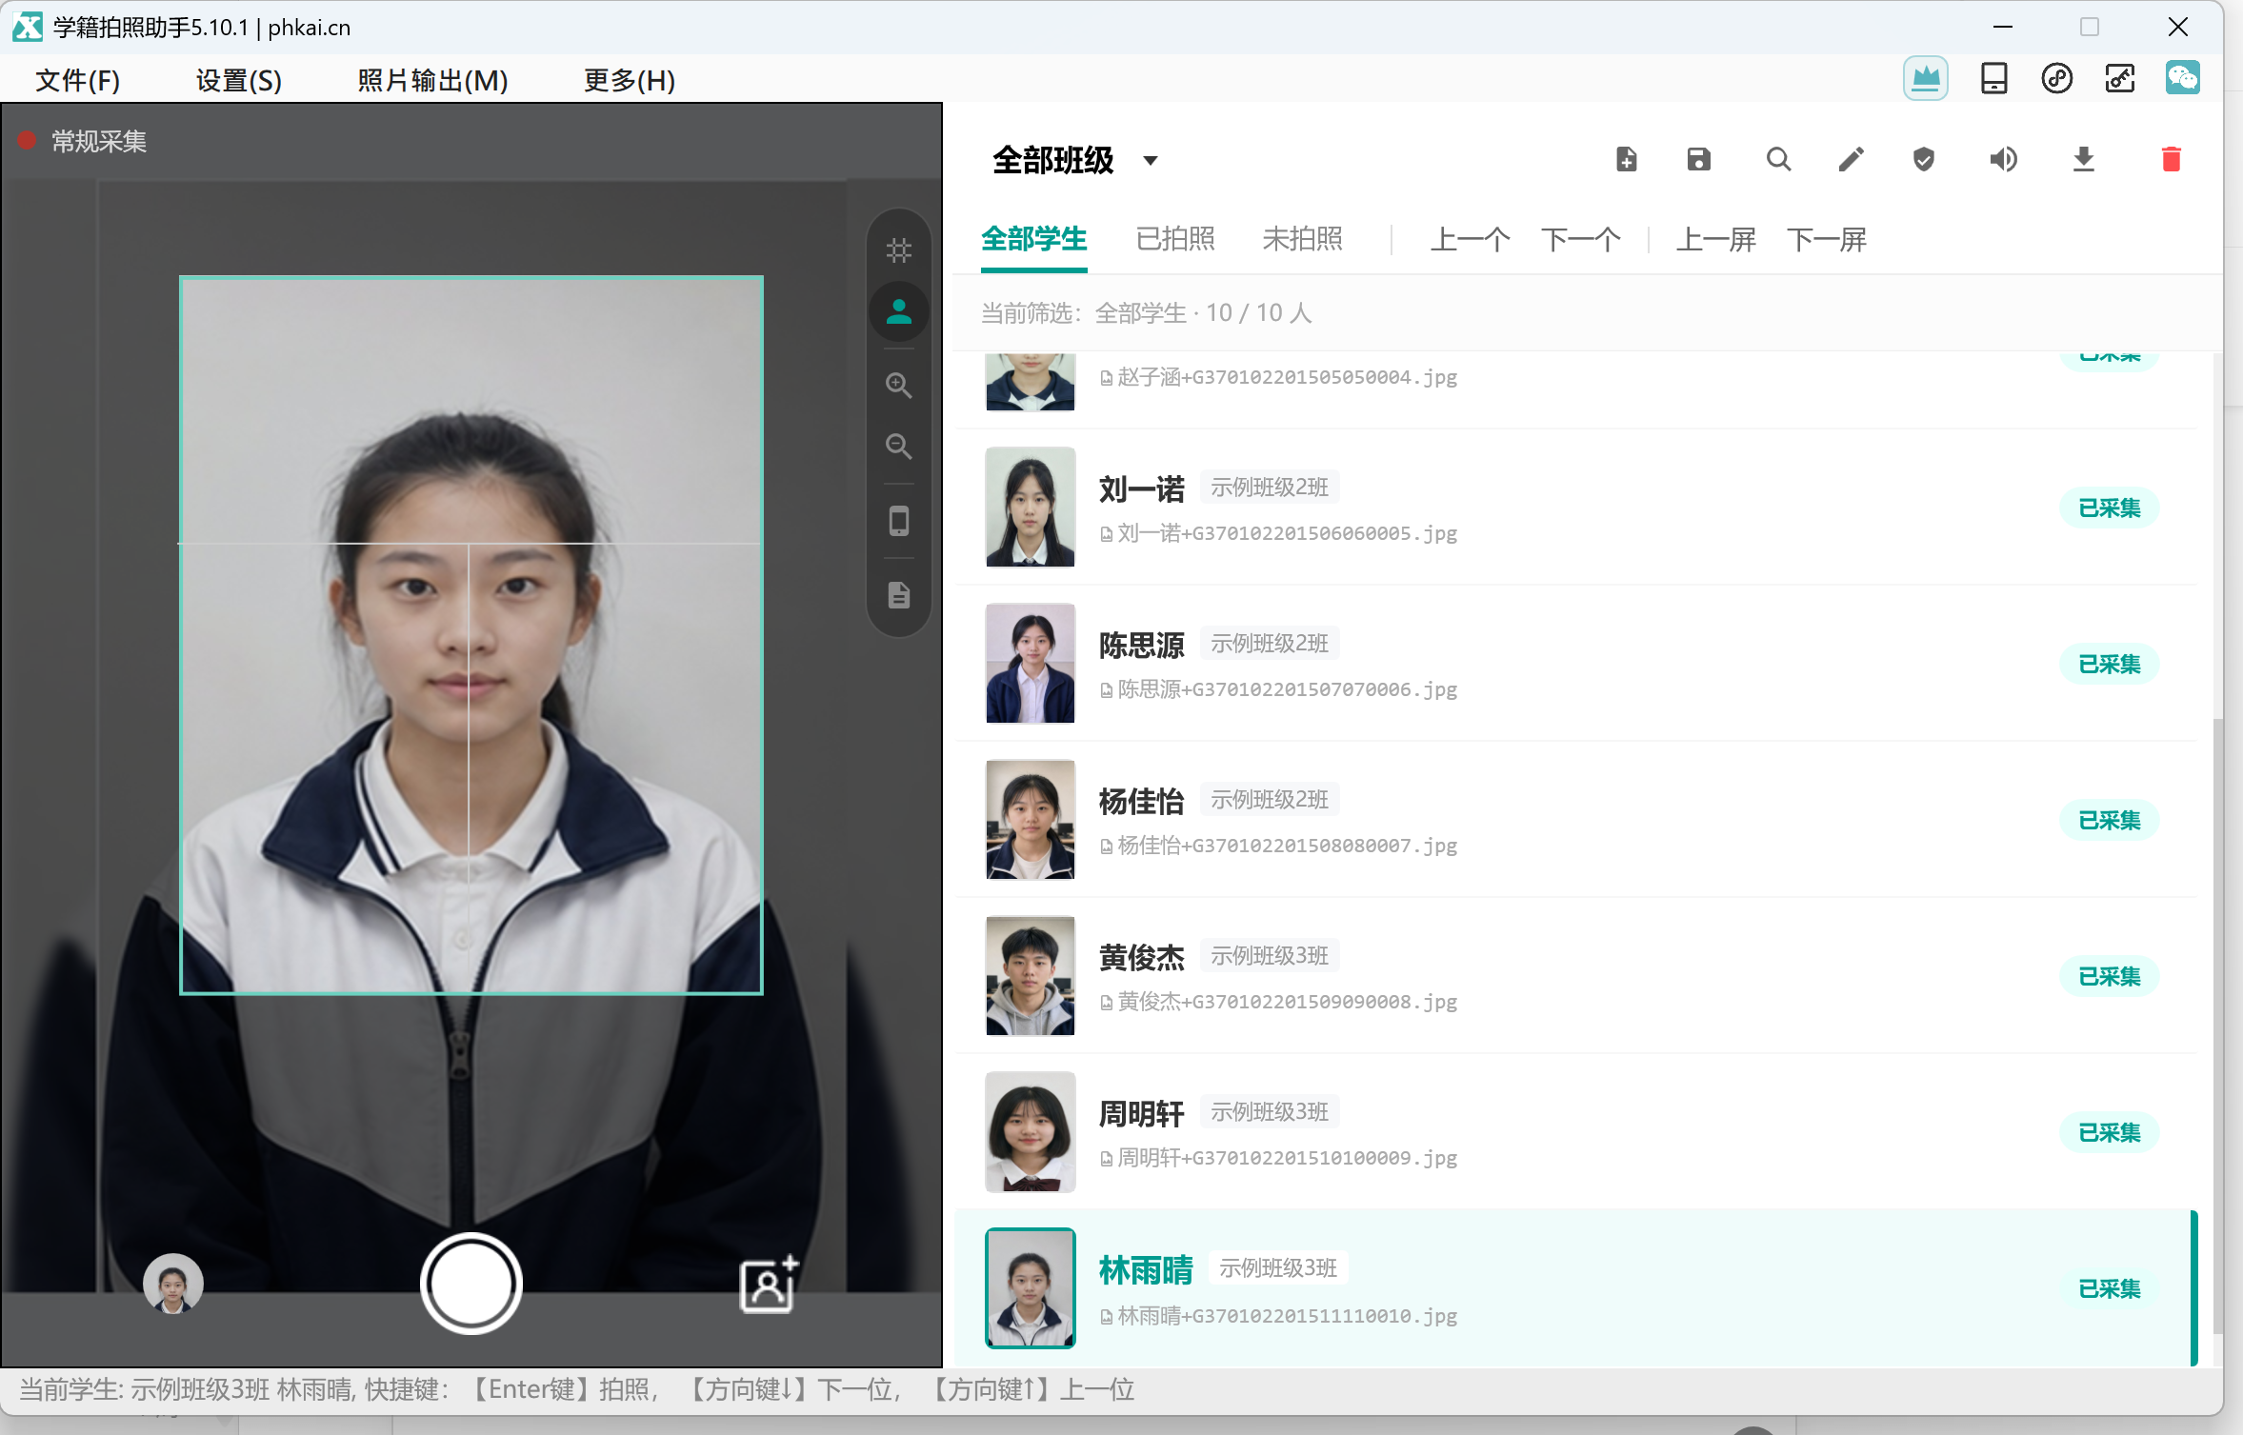Click 杨佳怡's photo thumbnail
Screen dimensions: 2243x1435
pyautogui.click(x=1030, y=820)
